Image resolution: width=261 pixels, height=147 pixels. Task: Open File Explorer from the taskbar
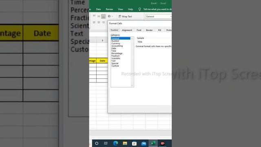[x=125, y=143]
